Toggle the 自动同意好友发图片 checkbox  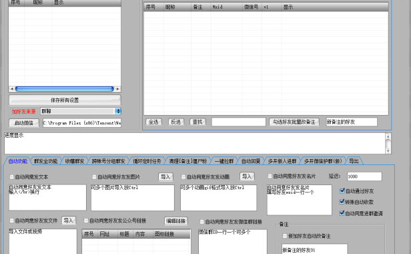pos(94,176)
